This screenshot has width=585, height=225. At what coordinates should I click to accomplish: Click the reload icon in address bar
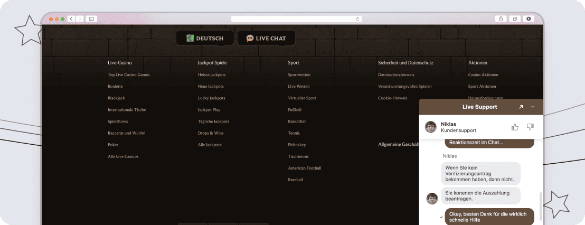[357, 19]
